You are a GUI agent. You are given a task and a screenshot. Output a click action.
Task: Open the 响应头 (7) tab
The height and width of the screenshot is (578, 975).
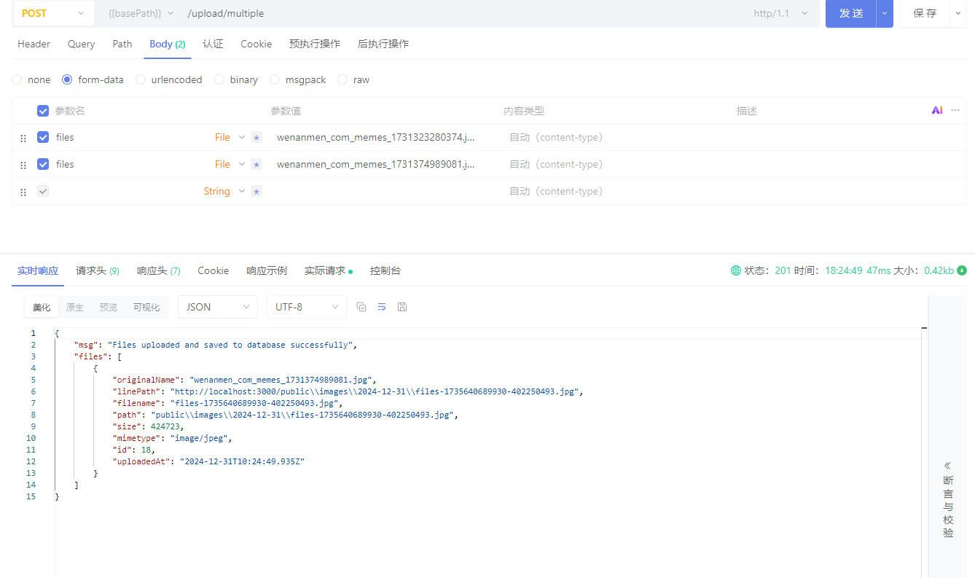click(159, 270)
